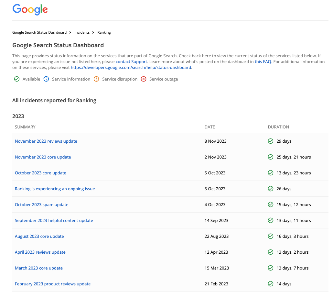Click the status icon beside 15 days, 12 hours
The image size is (333, 298).
point(271,204)
